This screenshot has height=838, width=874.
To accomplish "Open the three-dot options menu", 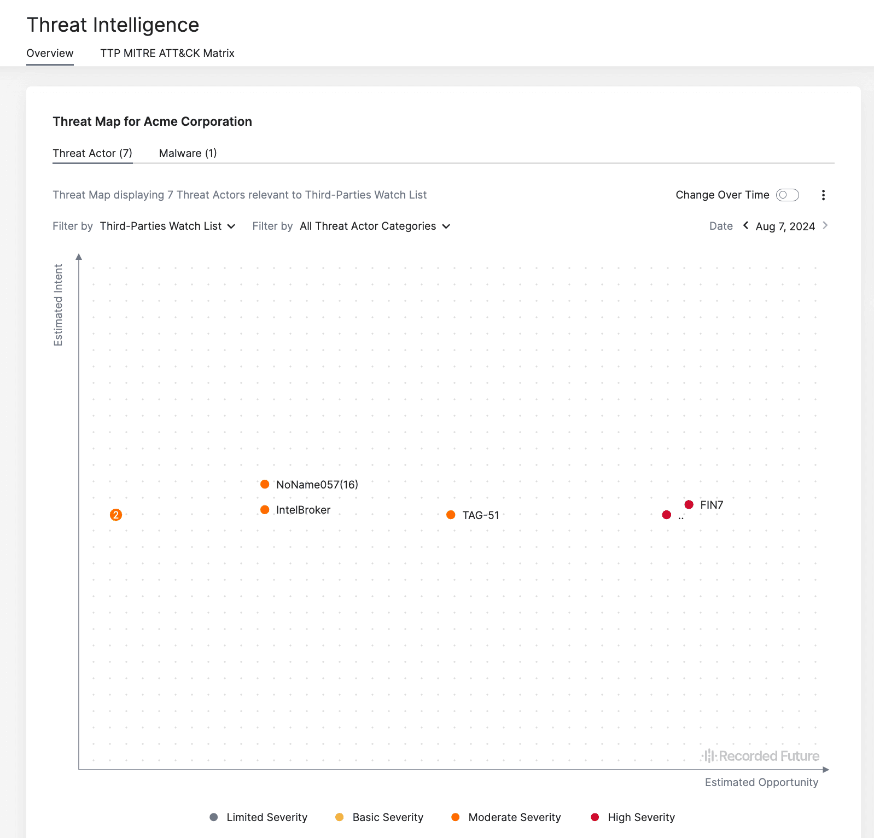I will [823, 195].
